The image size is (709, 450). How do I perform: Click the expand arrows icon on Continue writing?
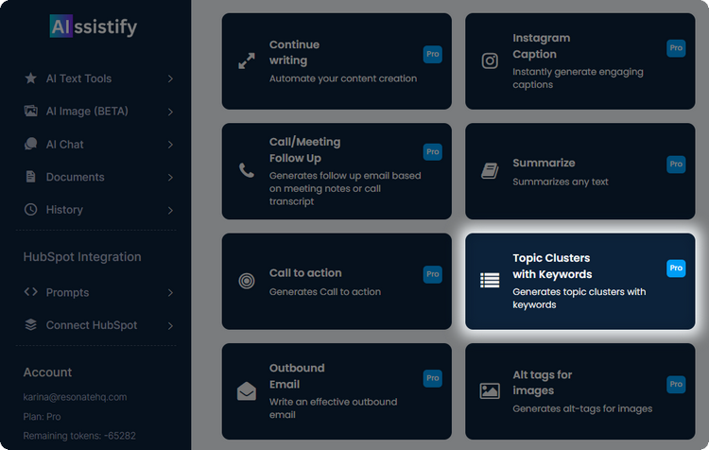point(247,61)
